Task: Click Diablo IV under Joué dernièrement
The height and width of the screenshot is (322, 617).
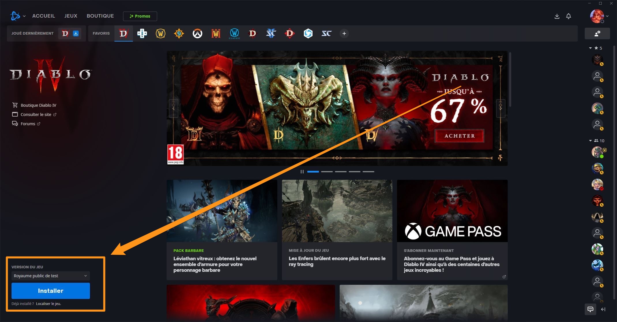Action: point(65,33)
